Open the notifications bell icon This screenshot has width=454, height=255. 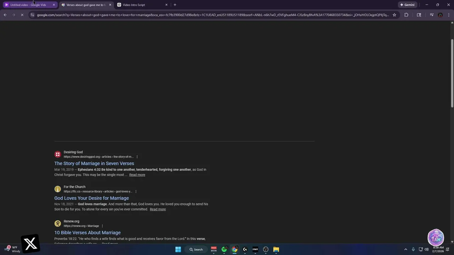(448, 249)
